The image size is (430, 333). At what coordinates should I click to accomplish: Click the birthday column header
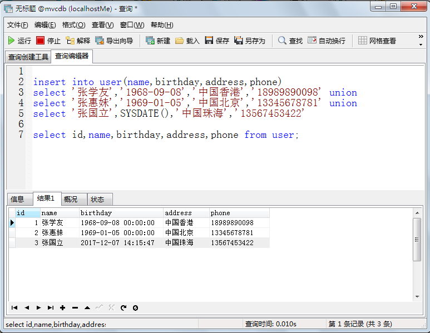click(x=121, y=213)
